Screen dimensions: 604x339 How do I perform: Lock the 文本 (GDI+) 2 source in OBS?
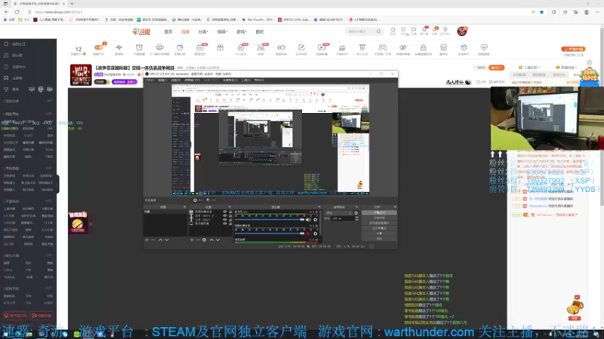230,215
